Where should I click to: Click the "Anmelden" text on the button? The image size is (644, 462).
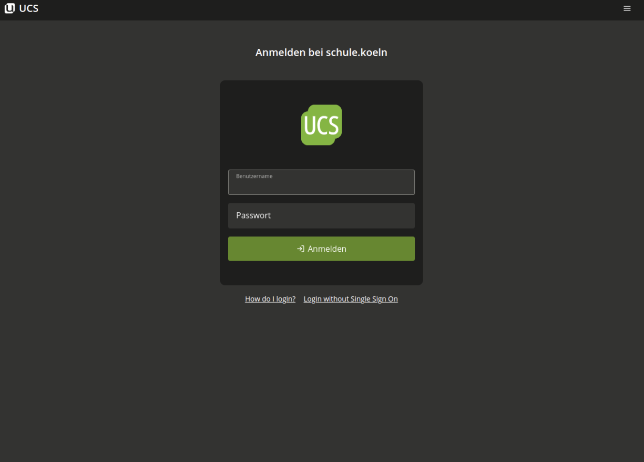[x=327, y=249]
